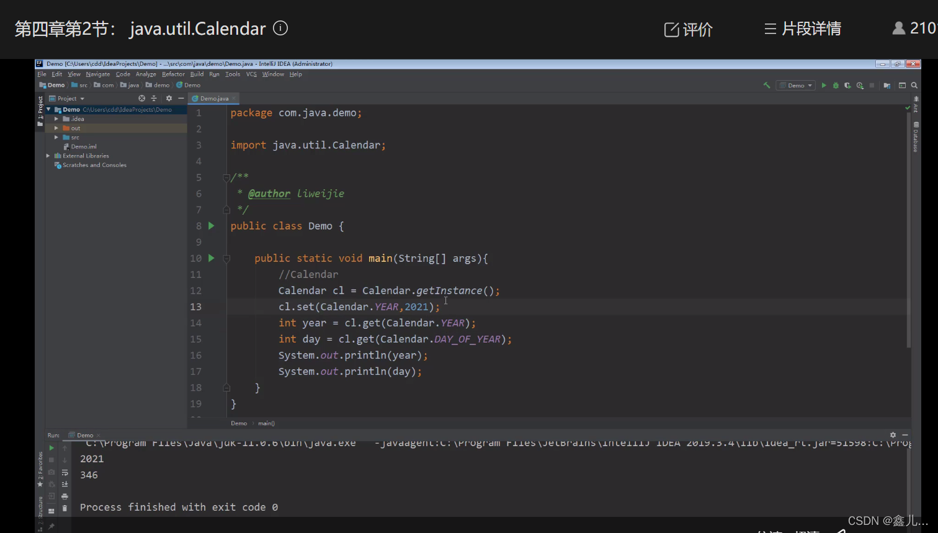Run Demo with Coverage
Image resolution: width=938 pixels, height=533 pixels.
point(847,85)
